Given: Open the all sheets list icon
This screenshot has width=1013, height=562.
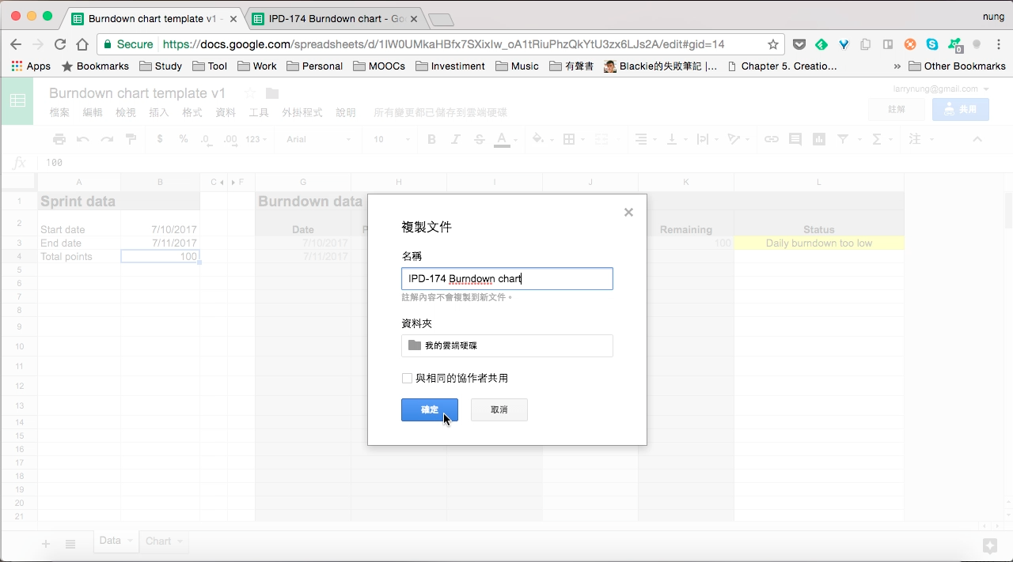Looking at the screenshot, I should point(70,544).
